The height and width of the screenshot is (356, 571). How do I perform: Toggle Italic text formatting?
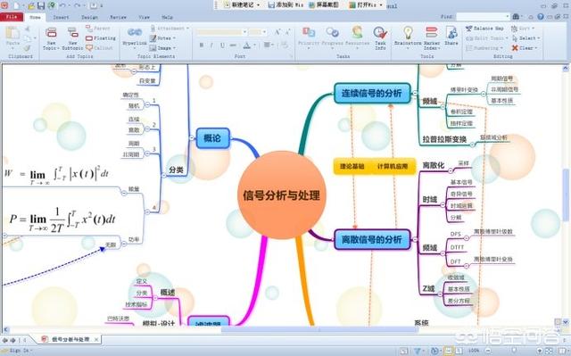click(x=211, y=46)
